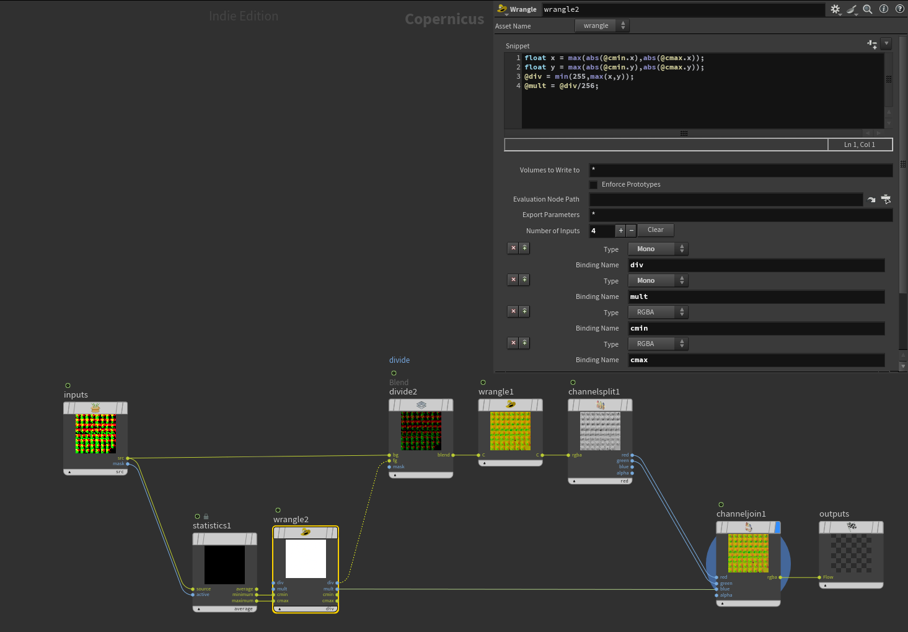Insert a binding before the cmin entry
Screen dimensions: 908x632
point(524,311)
